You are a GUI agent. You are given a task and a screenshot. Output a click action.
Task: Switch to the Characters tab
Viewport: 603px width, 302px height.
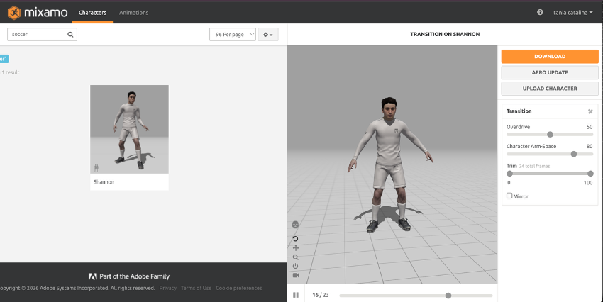(x=92, y=13)
